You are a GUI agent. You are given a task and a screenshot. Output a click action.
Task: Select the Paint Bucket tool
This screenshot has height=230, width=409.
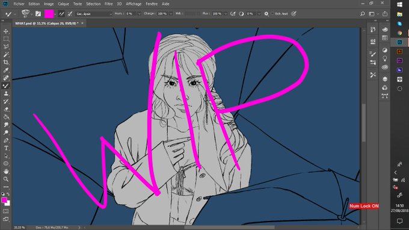tap(6, 117)
